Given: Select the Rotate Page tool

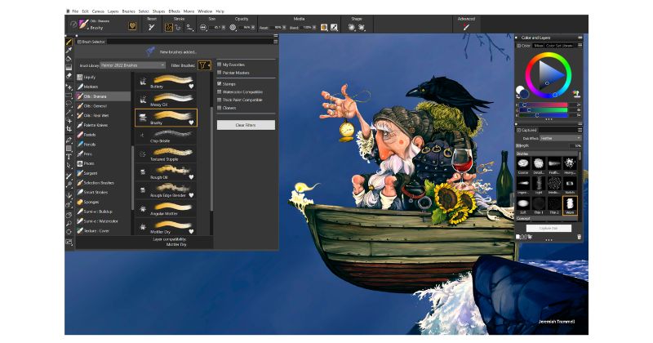Looking at the screenshot, I should [x=69, y=232].
